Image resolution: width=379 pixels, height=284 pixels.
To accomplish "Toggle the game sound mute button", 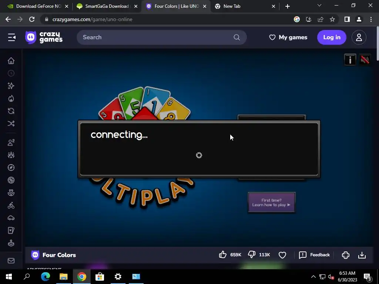I will [365, 60].
